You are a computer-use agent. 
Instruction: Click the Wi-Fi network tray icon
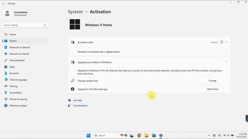[x=224, y=136]
